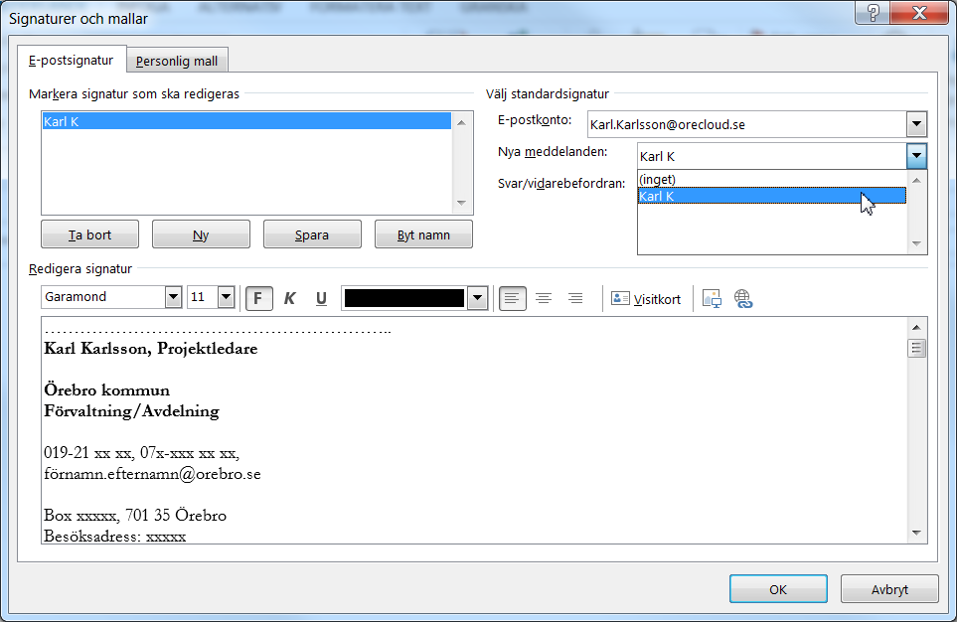Confirm the dialog with OK
This screenshot has height=622, width=957.
tap(778, 589)
